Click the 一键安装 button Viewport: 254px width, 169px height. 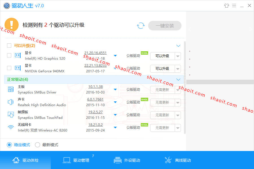[165, 26]
